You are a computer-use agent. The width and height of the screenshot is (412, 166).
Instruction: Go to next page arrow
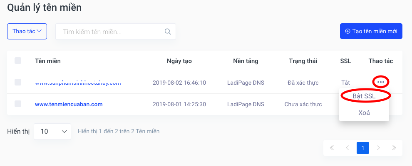378,148
